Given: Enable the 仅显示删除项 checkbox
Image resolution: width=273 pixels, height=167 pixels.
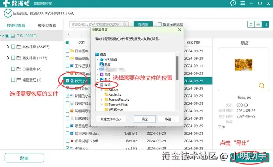Looking at the screenshot, I should point(160,24).
